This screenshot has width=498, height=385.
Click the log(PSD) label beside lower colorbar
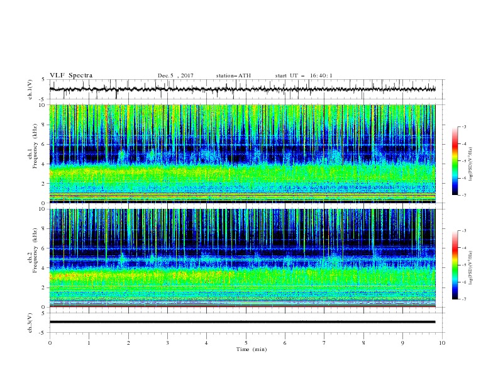pos(471,267)
